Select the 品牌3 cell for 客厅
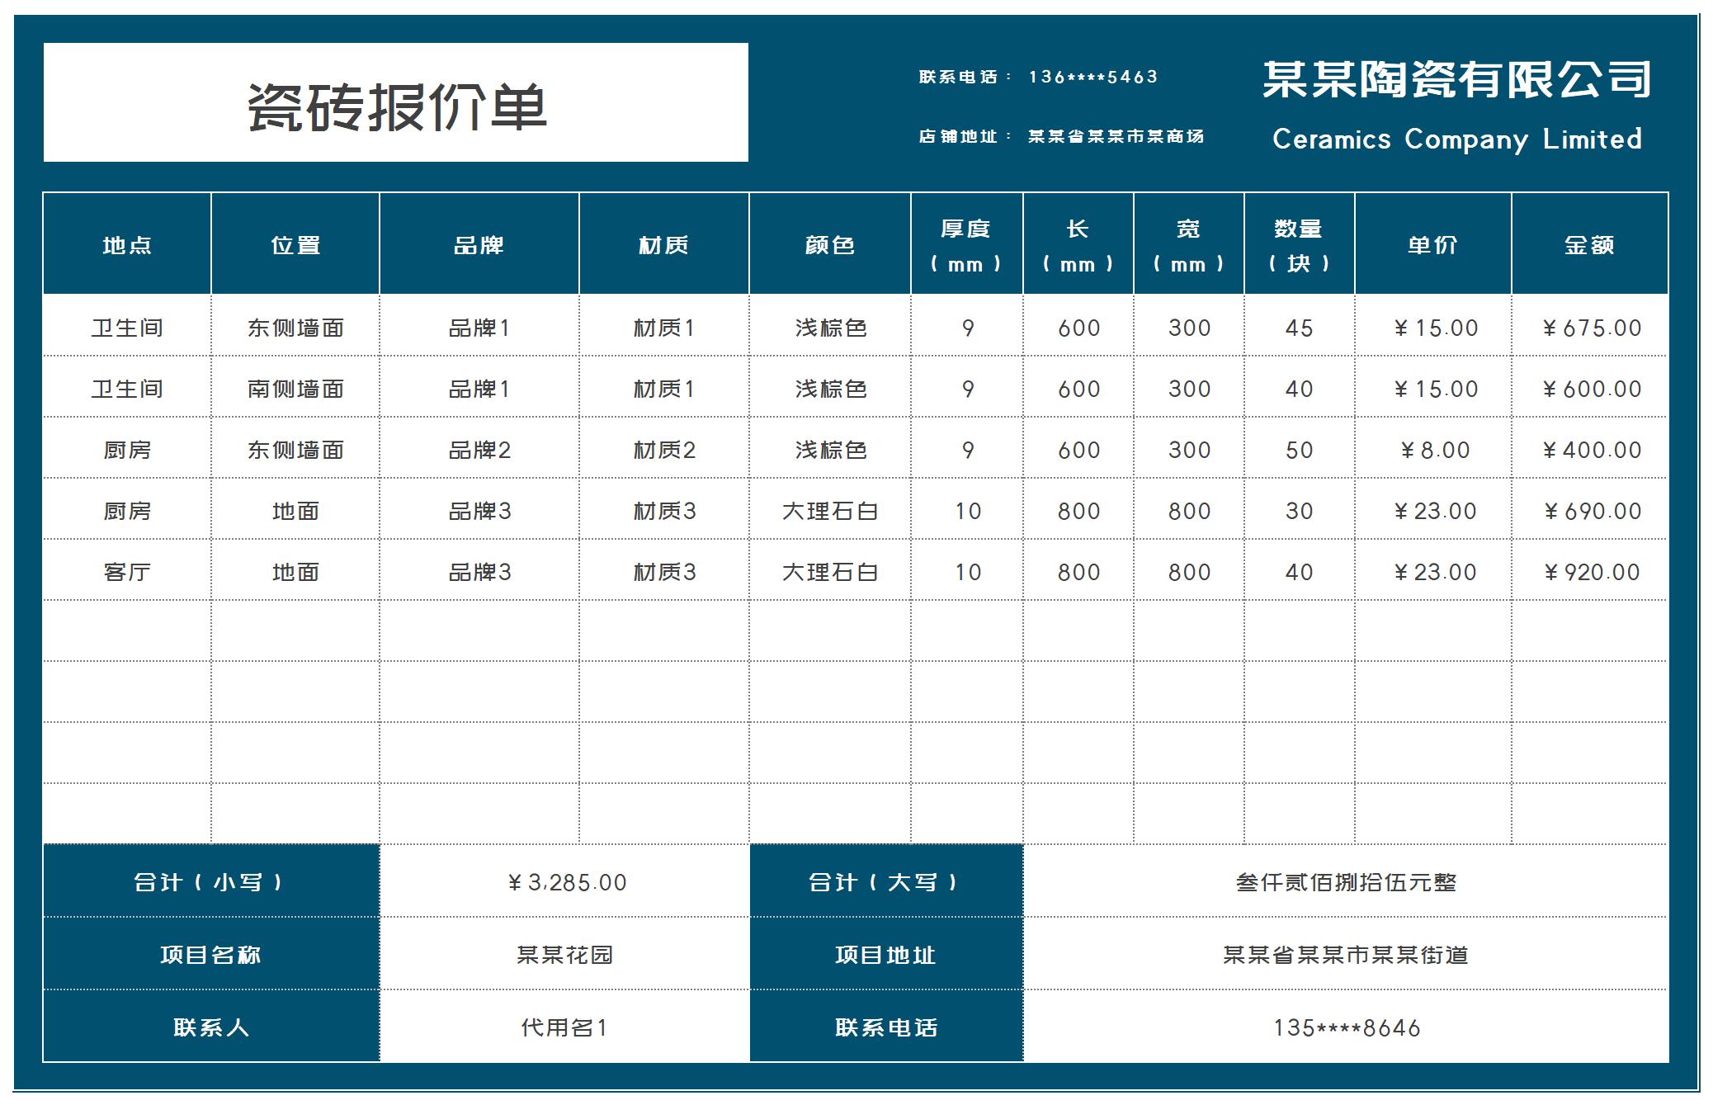Viewport: 1713px width, 1105px height. tap(479, 571)
